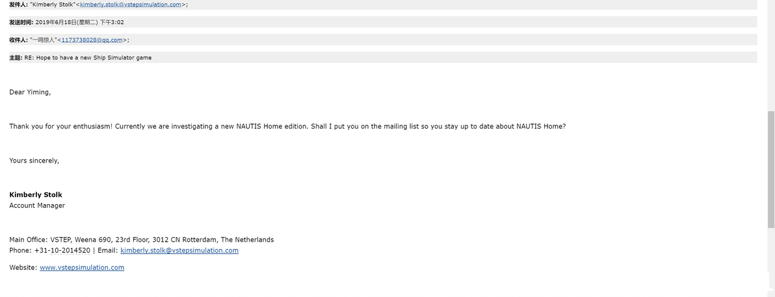Click the "Dear Yiming," greeting line
The width and height of the screenshot is (775, 297).
point(30,92)
